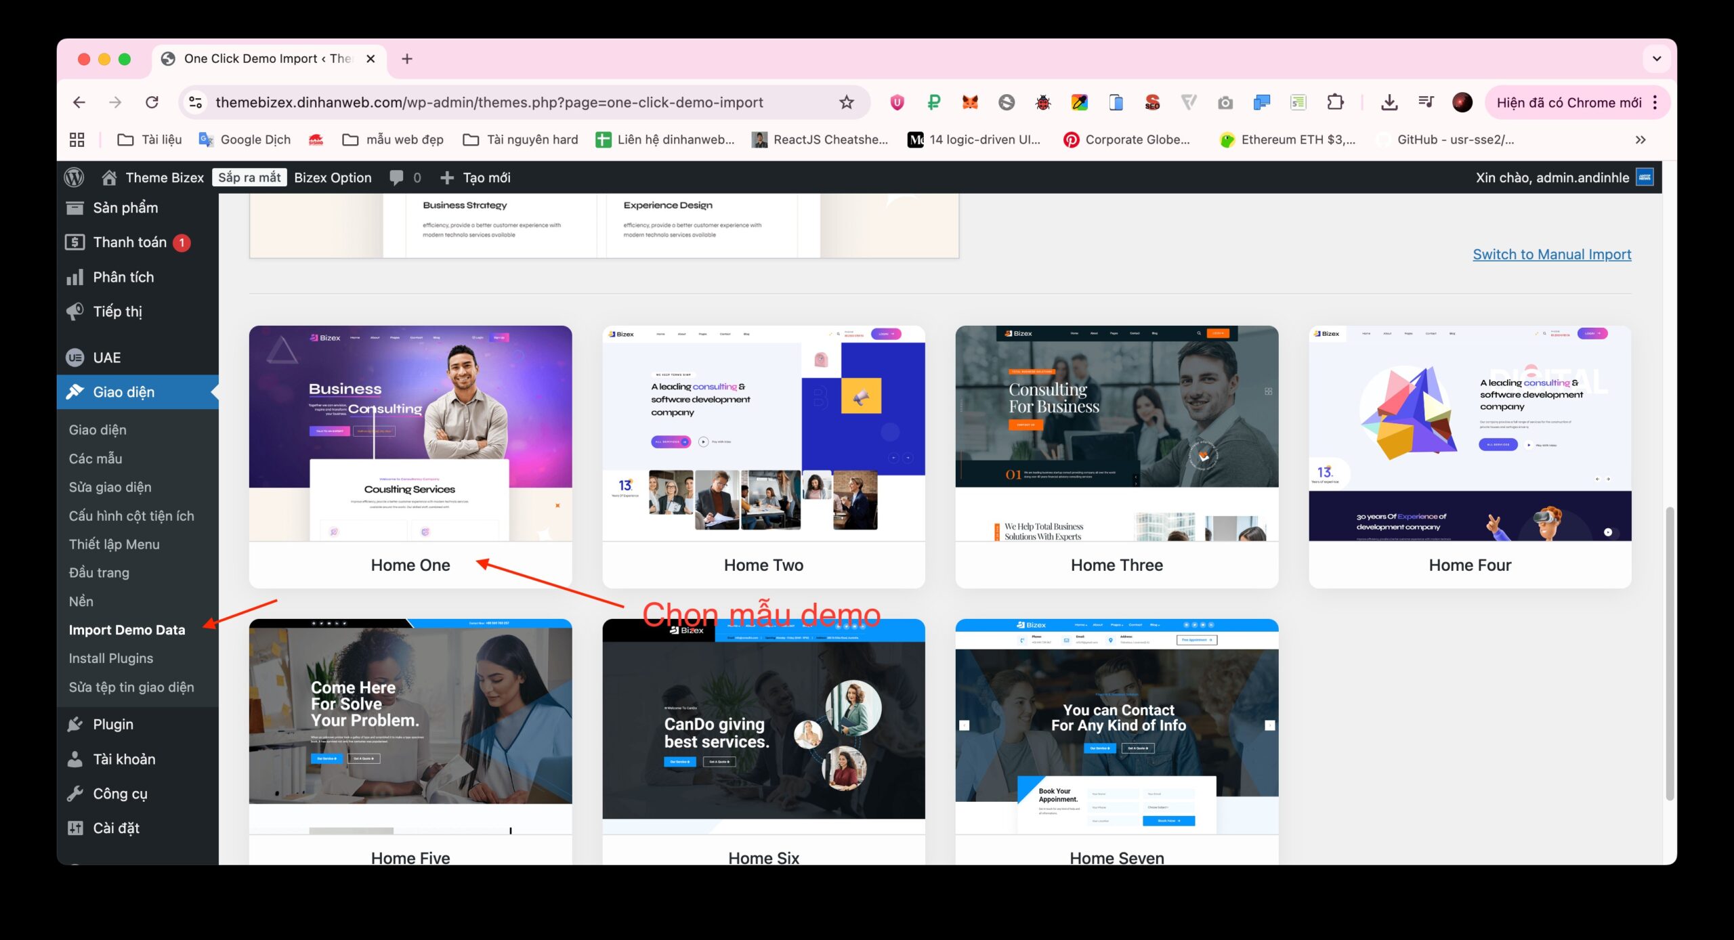Click the WordPress logo icon

pyautogui.click(x=74, y=177)
